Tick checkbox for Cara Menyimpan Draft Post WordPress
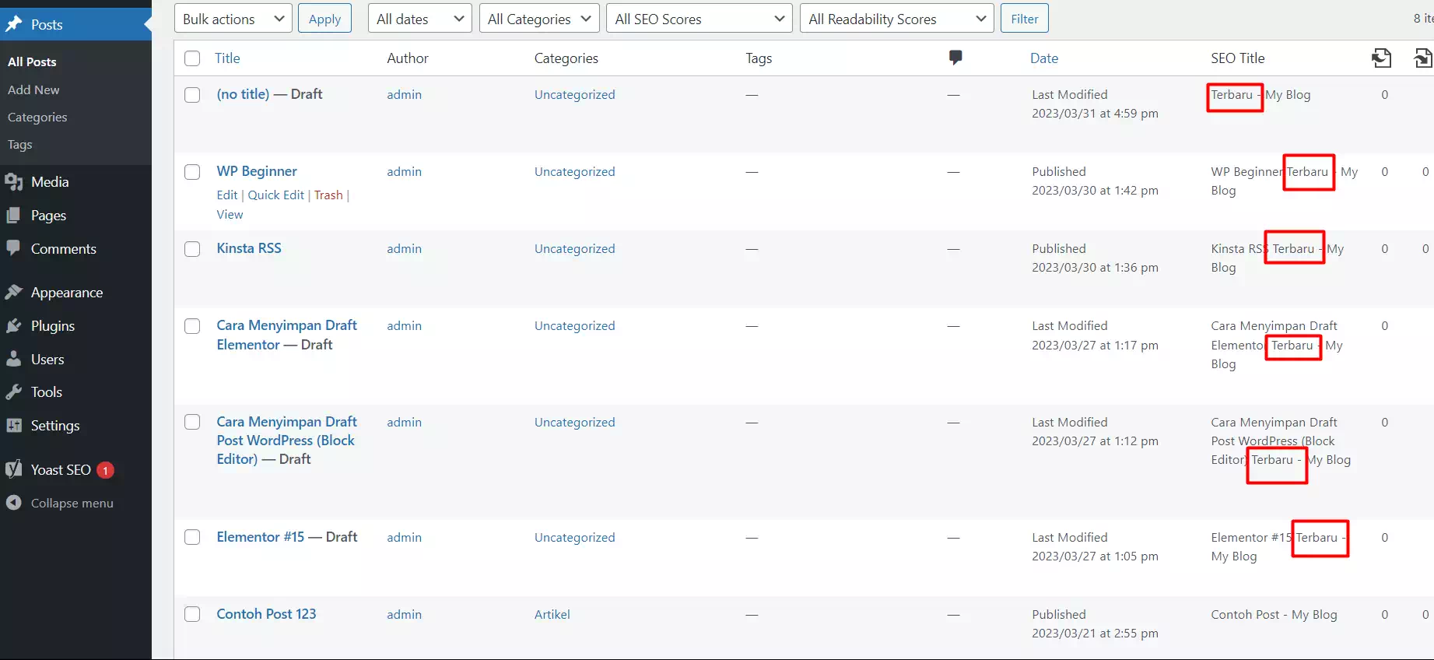 [192, 422]
